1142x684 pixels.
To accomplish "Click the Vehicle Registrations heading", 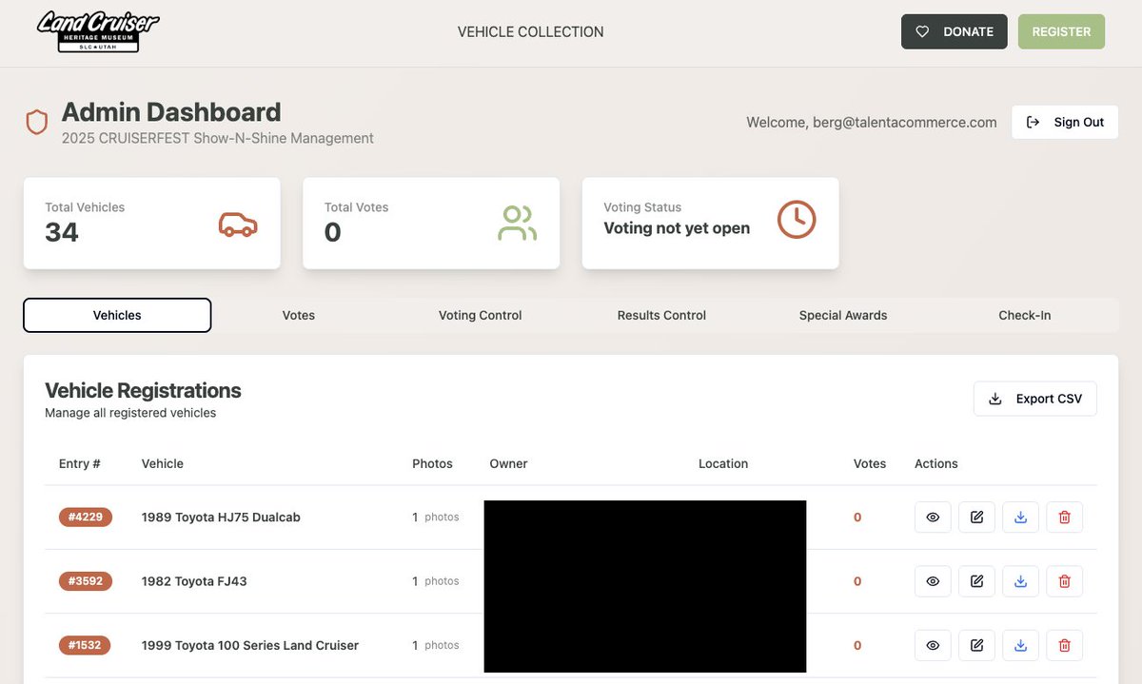I will 143,390.
